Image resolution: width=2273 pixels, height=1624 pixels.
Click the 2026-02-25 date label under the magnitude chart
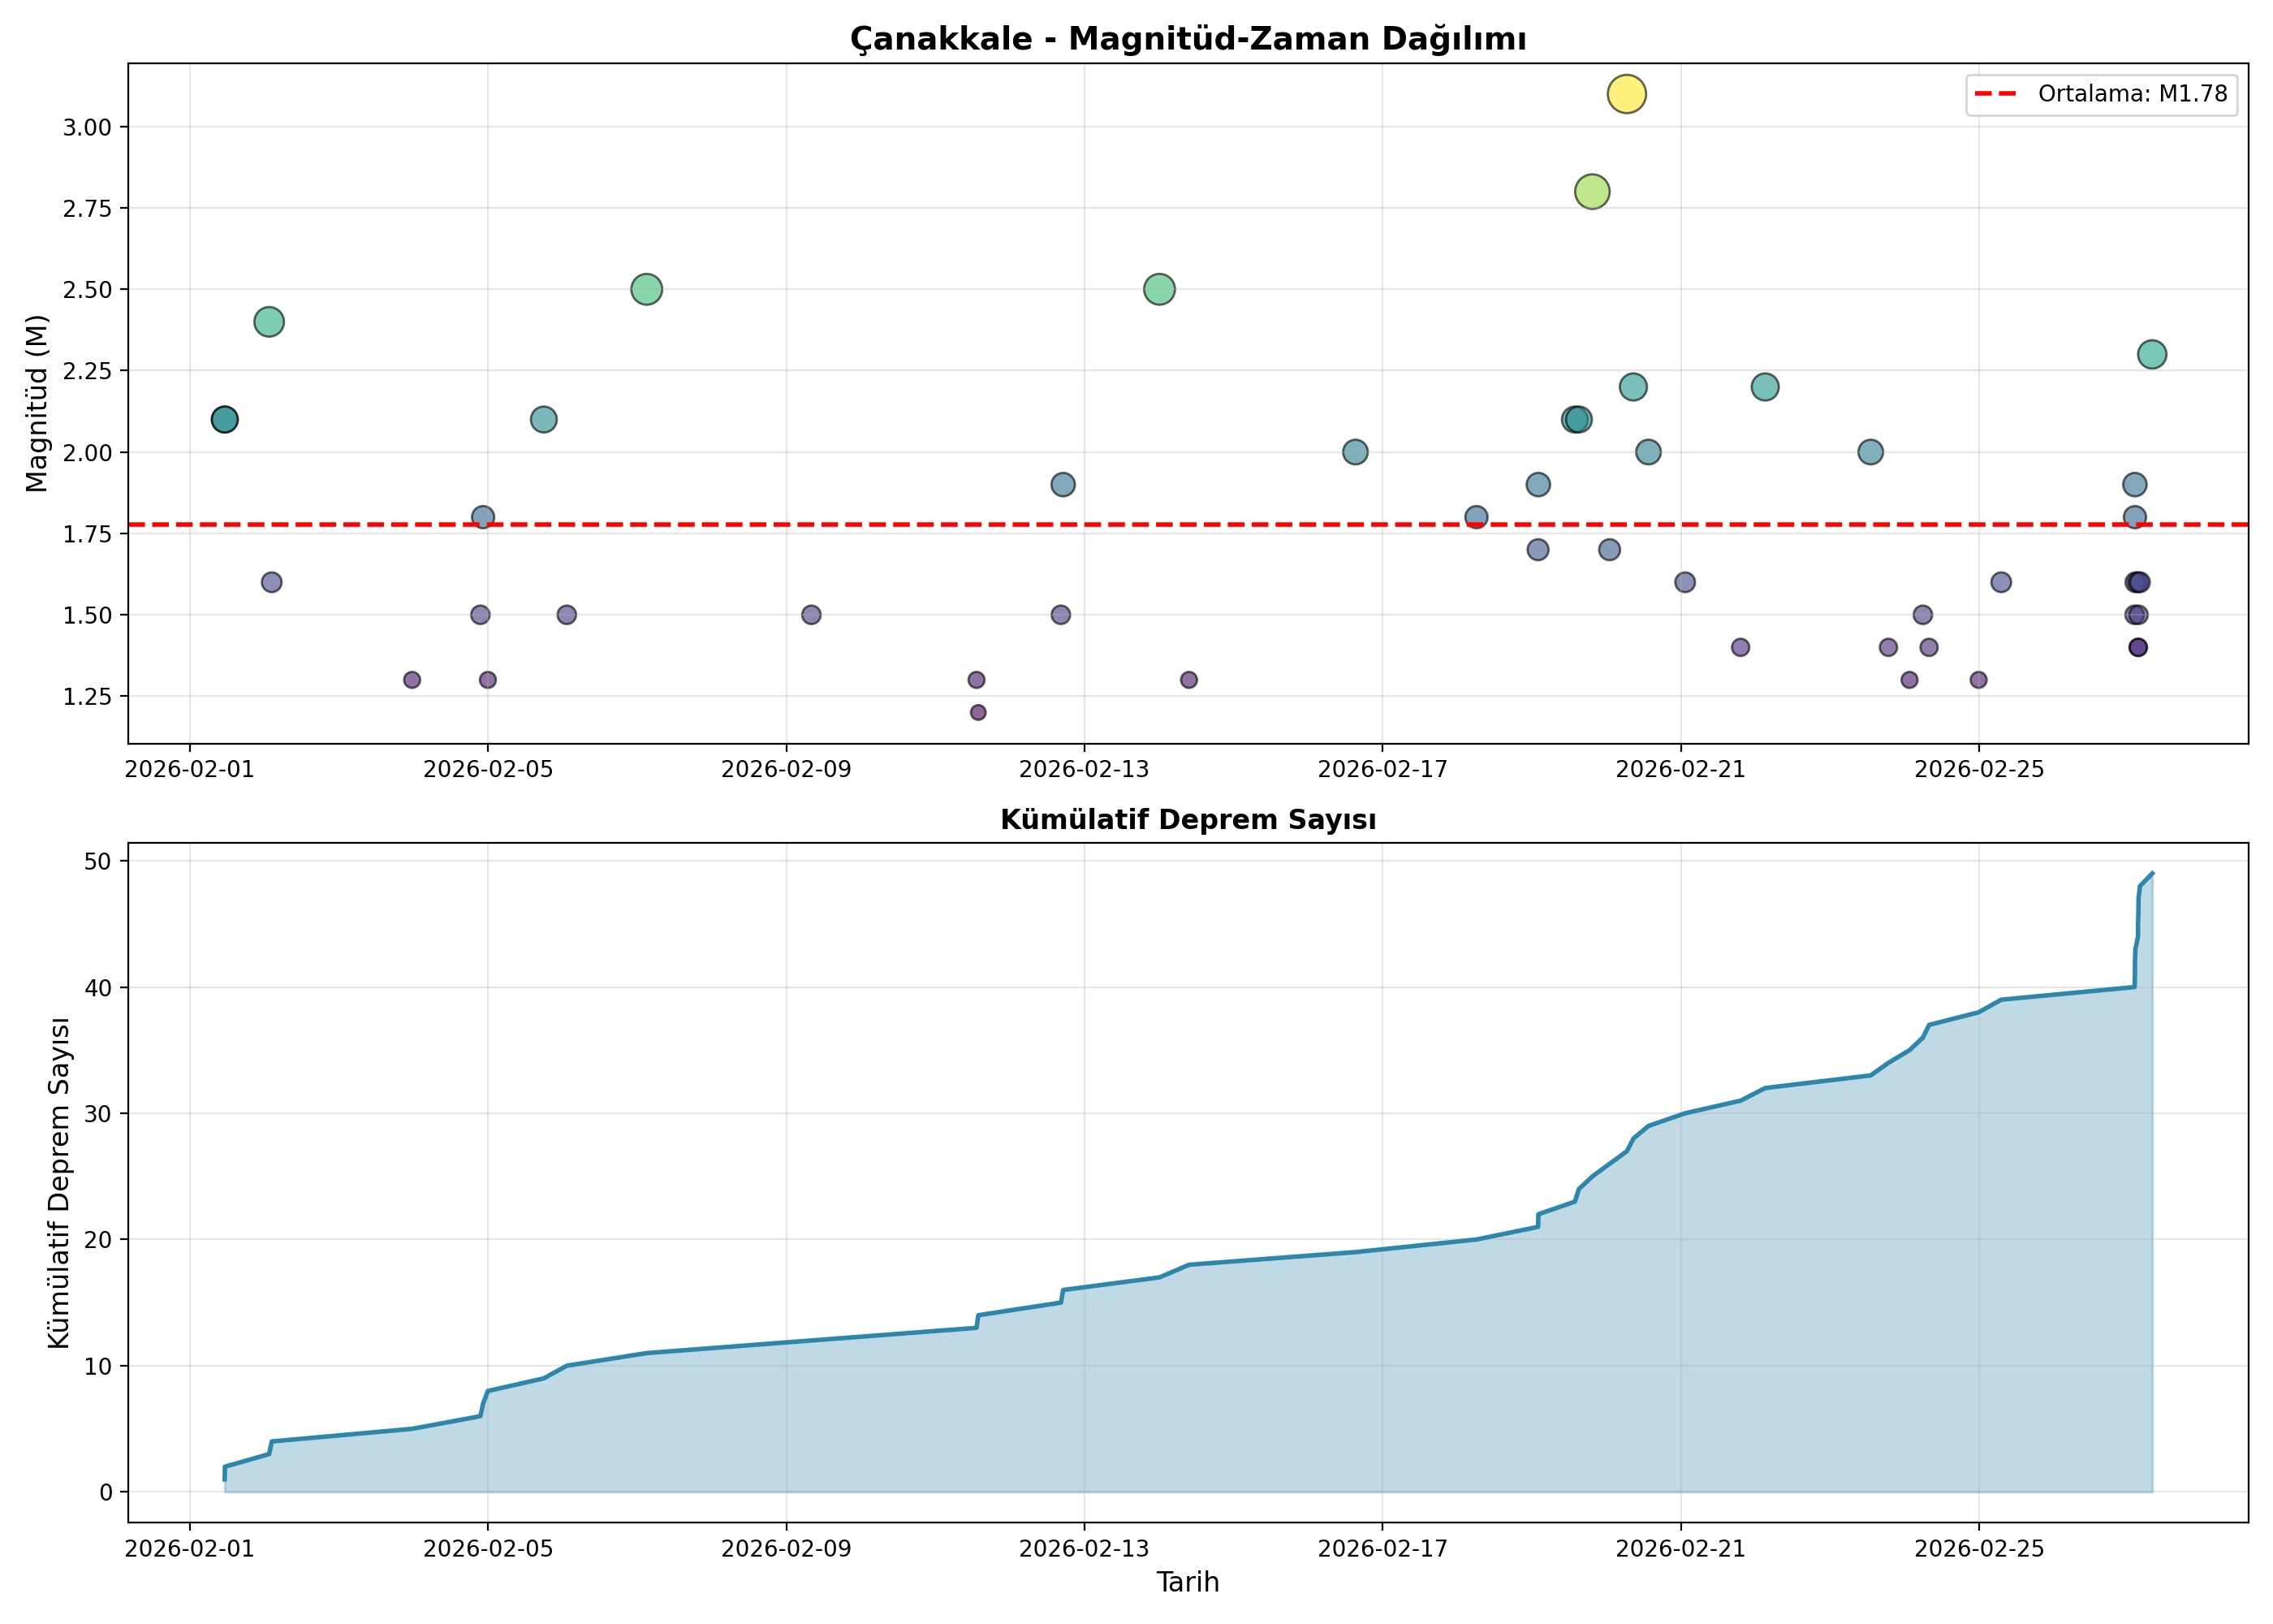click(x=1979, y=769)
